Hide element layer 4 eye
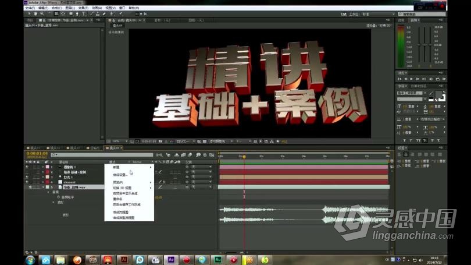The image size is (471, 265). (x=27, y=182)
